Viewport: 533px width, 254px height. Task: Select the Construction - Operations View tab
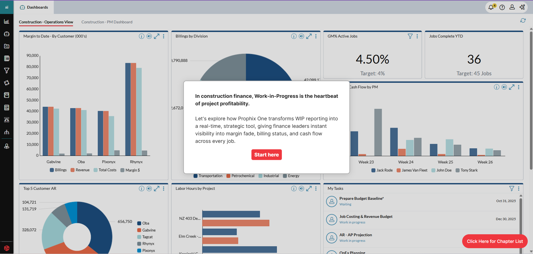pyautogui.click(x=46, y=22)
